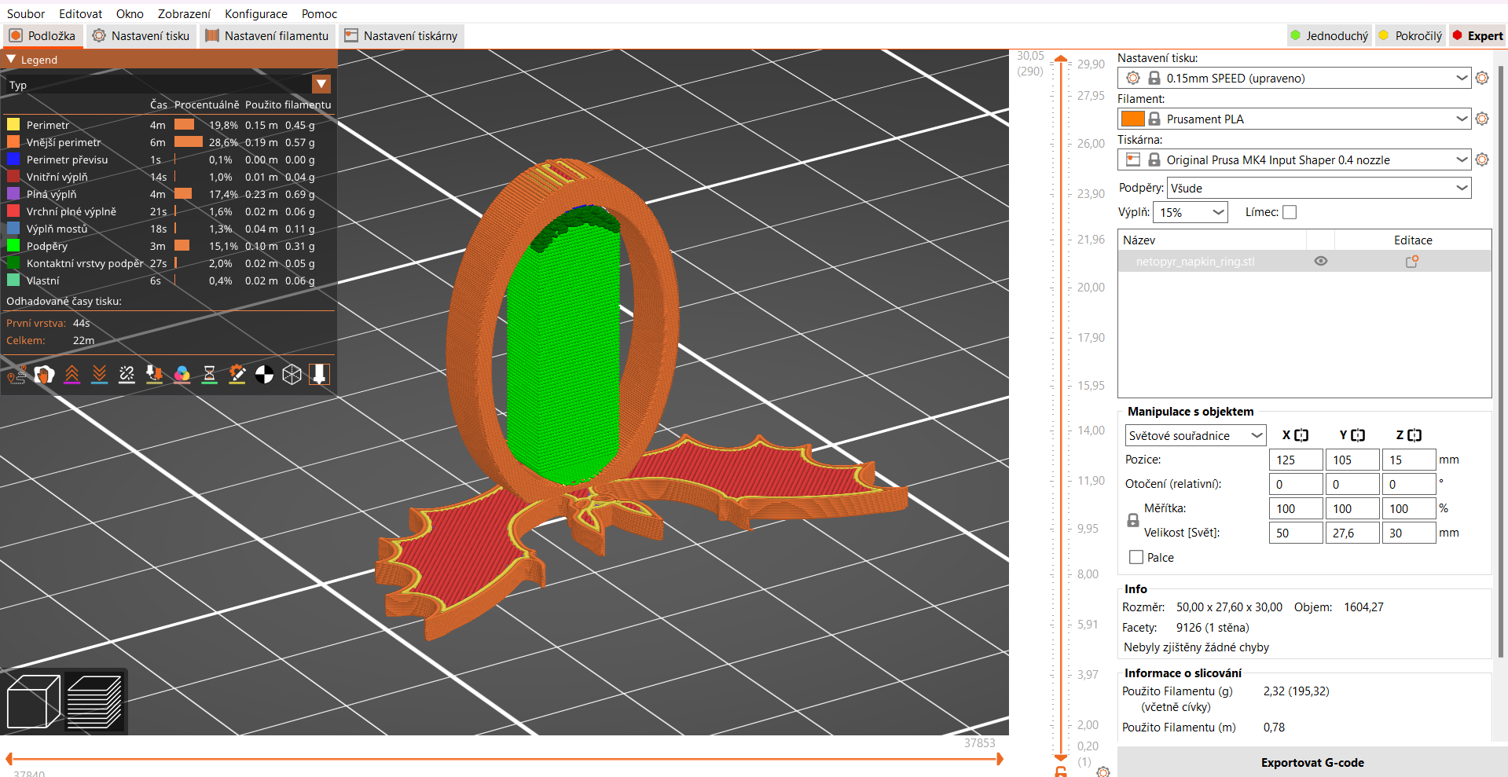Toggle retractions up-arrows icon in legend
Viewport: 1508px width, 777px height.
point(72,375)
